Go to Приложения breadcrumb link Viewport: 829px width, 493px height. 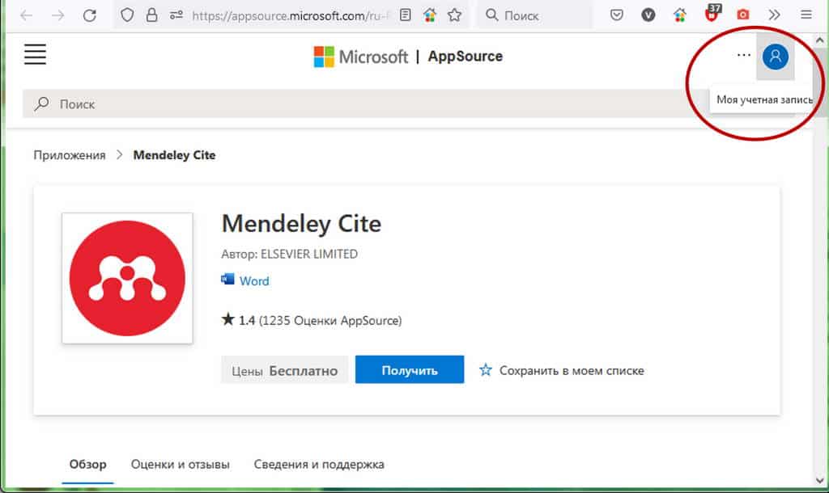click(x=70, y=155)
